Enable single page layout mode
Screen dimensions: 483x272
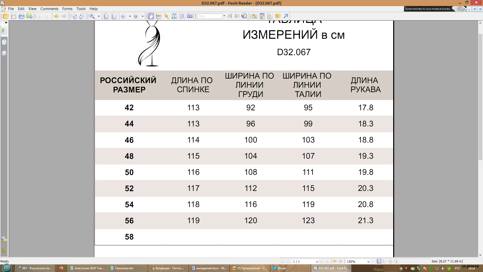pos(379,261)
